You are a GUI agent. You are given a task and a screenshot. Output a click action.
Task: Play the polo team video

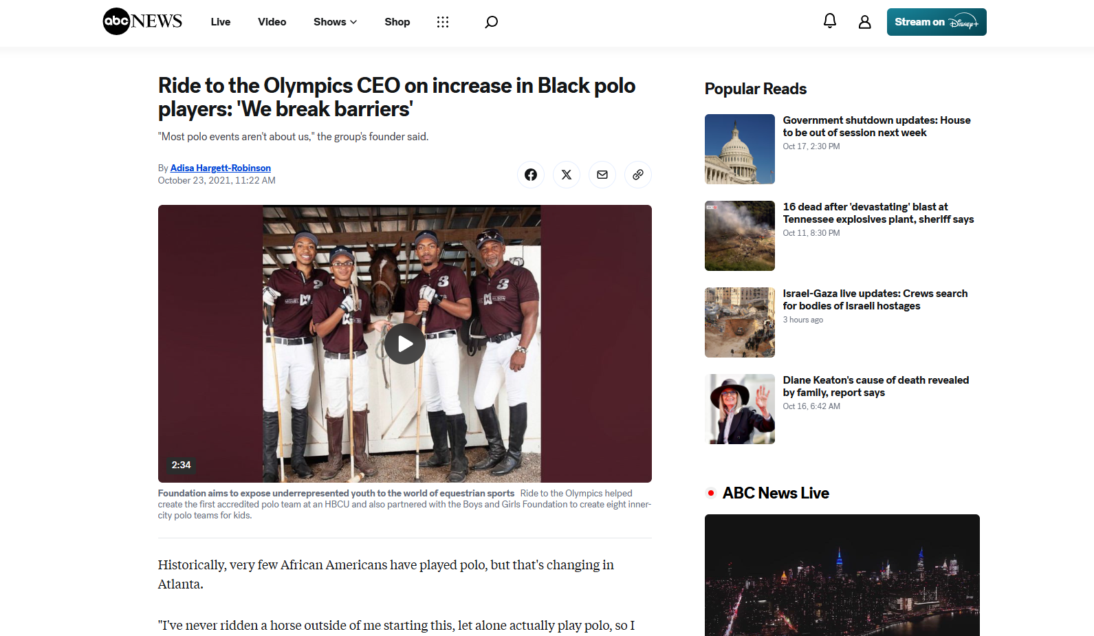point(404,344)
